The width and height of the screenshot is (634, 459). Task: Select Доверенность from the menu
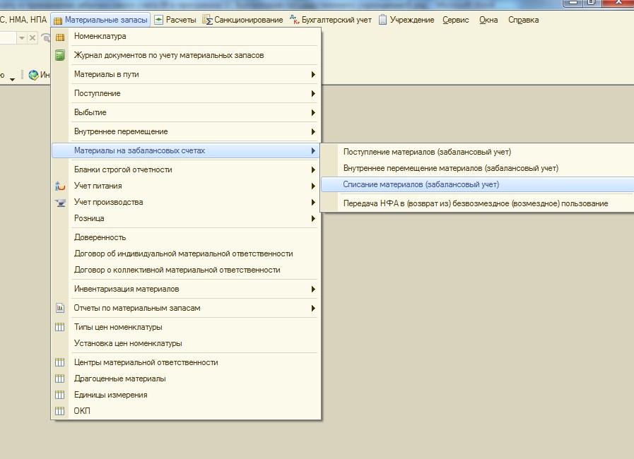100,238
